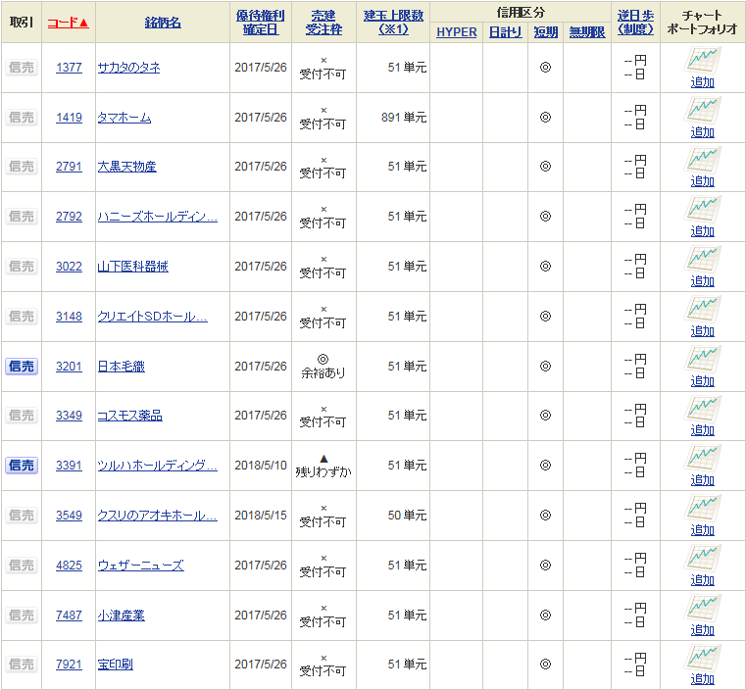
Task: Sort by コード column header
Action: pyautogui.click(x=68, y=23)
